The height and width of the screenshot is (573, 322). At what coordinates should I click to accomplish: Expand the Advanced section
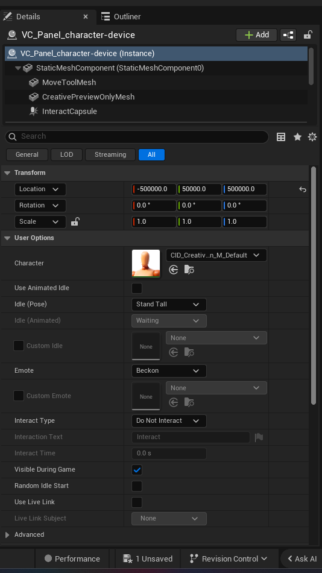tap(7, 535)
